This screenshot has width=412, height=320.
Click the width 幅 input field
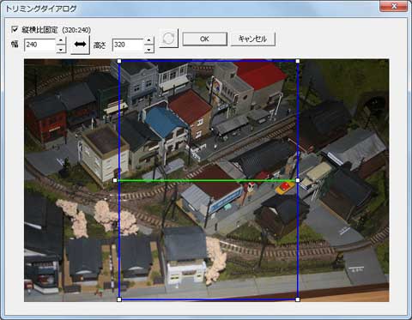(x=39, y=45)
